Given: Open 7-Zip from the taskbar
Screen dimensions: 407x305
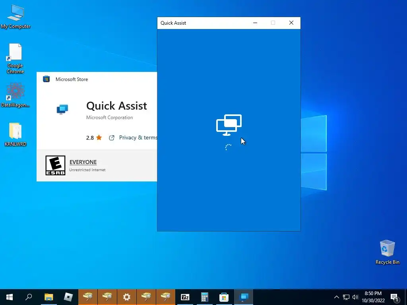Looking at the screenshot, I should pos(185,297).
